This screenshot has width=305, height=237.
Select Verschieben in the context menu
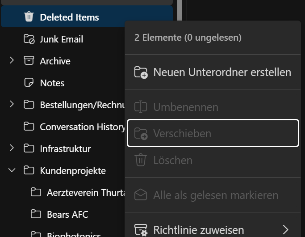pos(213,133)
